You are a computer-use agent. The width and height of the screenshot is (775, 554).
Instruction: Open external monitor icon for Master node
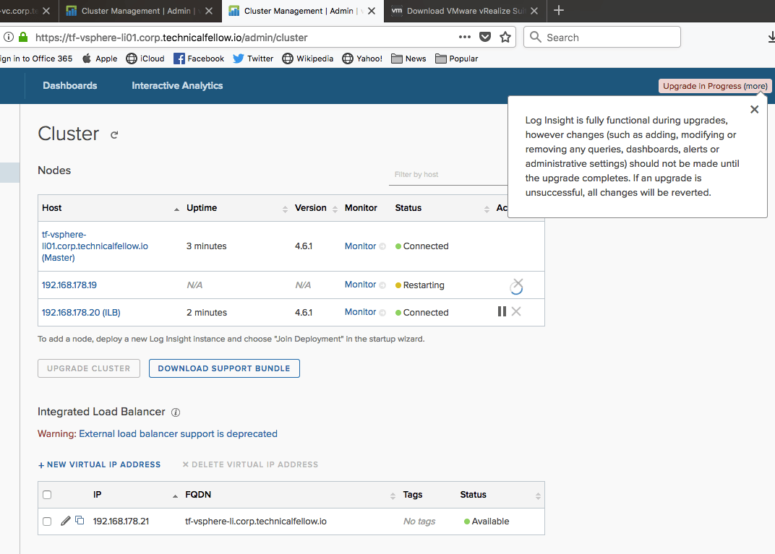[382, 246]
